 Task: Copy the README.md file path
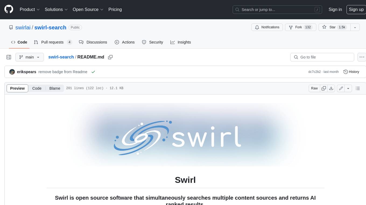[x=110, y=57]
